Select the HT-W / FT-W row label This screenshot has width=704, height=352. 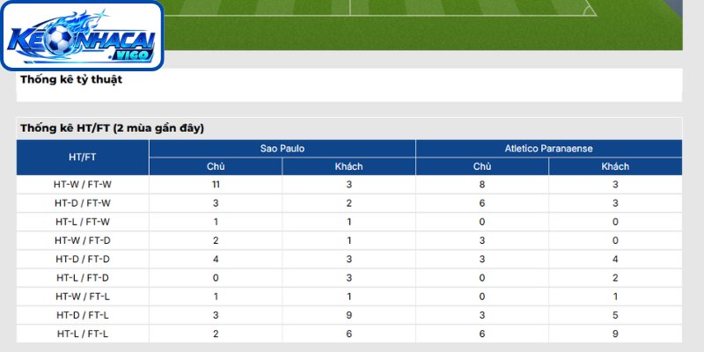point(83,185)
